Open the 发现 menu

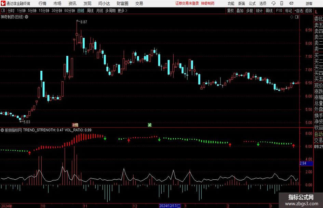[x=88, y=3]
